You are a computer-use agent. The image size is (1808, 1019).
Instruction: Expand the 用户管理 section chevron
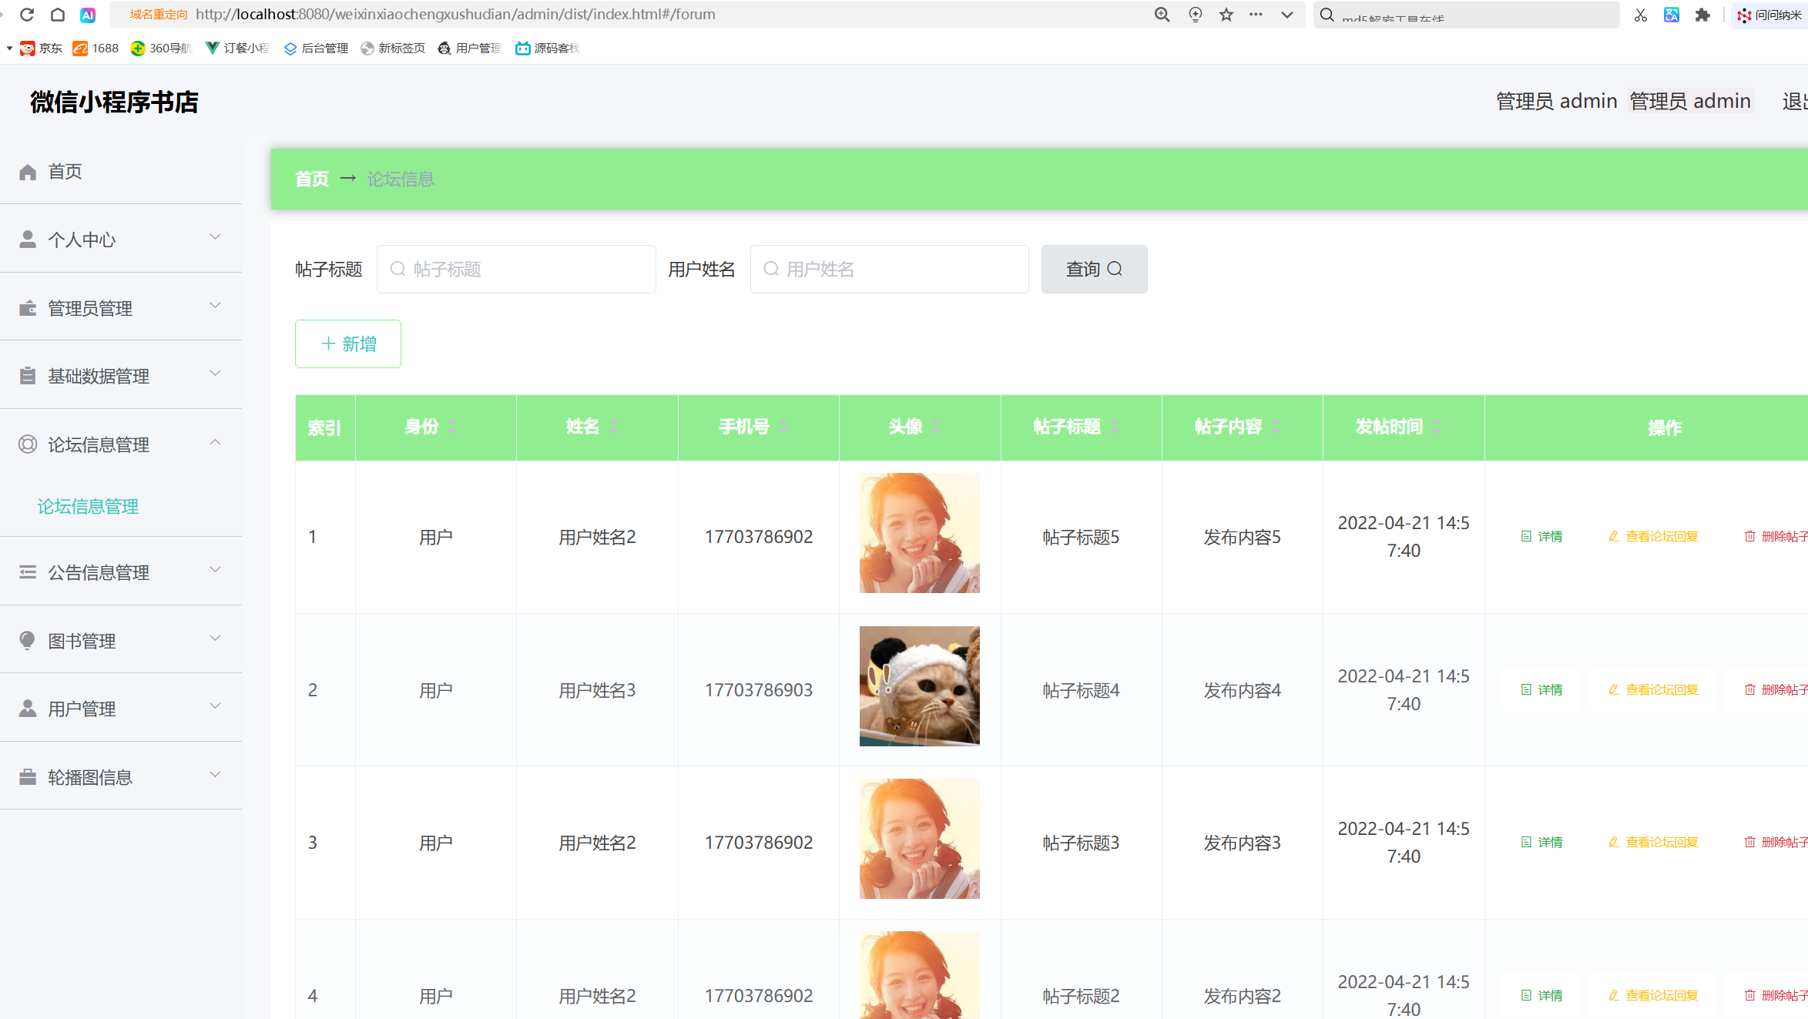click(215, 706)
